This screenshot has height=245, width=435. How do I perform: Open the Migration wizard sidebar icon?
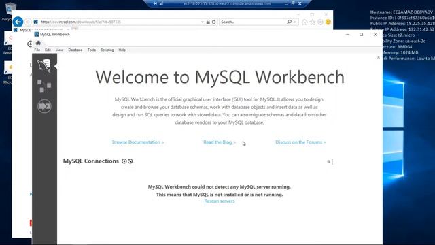pos(44,106)
